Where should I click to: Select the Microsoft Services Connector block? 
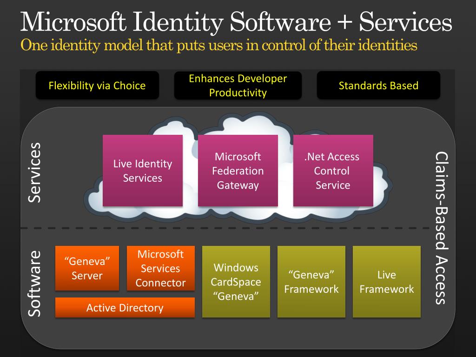[160, 268]
